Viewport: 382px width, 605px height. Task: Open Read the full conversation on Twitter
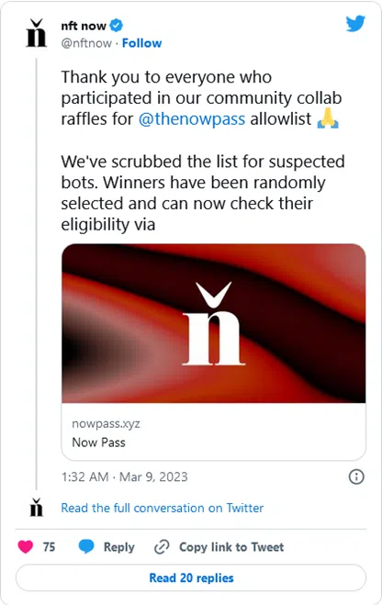tap(162, 508)
